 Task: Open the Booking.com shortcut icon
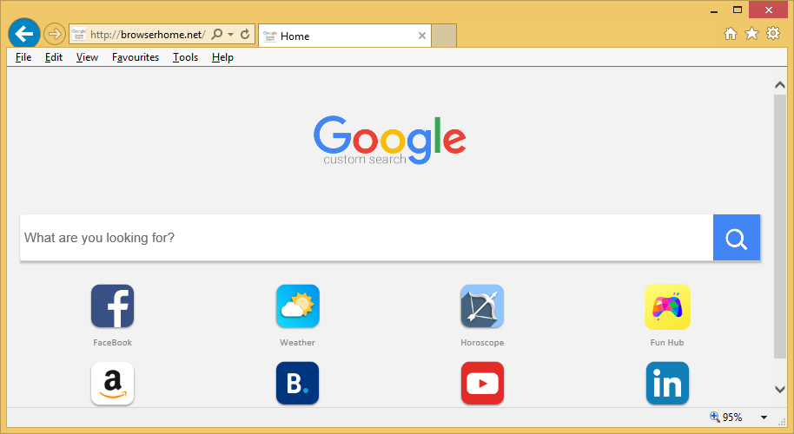click(x=298, y=384)
